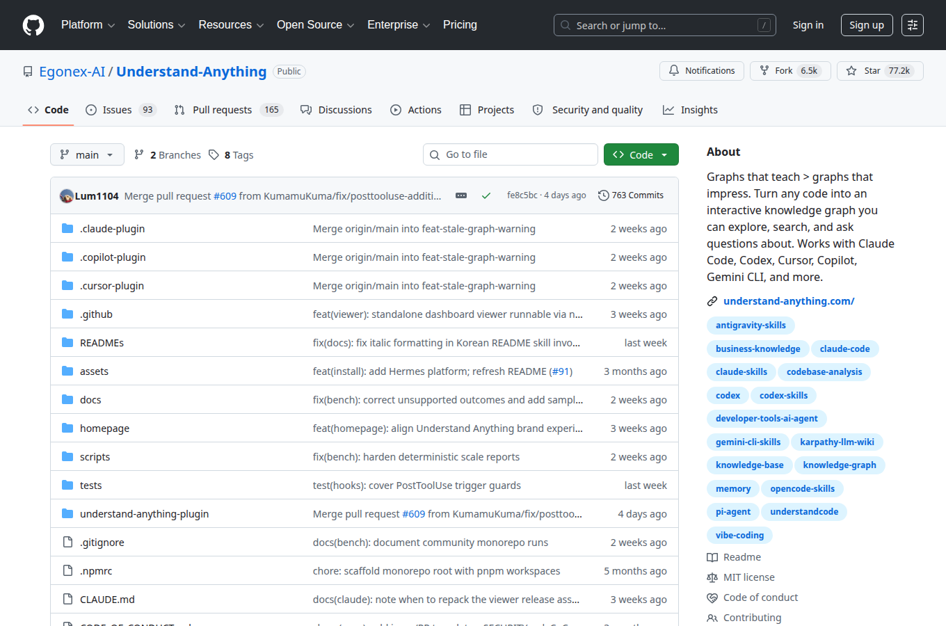Expand the Resources menu

point(231,25)
